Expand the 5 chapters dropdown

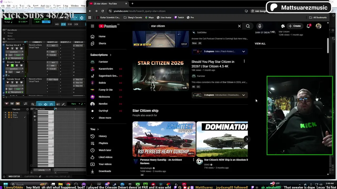[244, 51]
